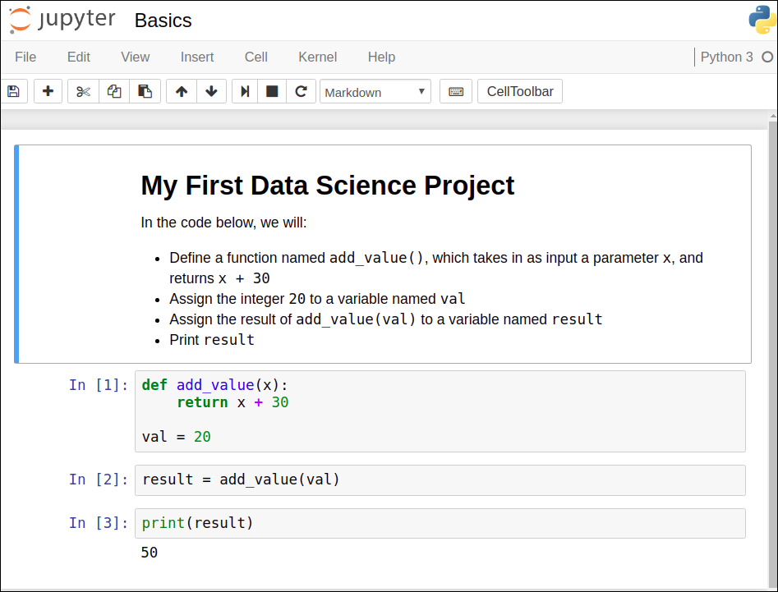Restart the kernel with the refresh icon
This screenshot has height=592, width=778.
pyautogui.click(x=302, y=91)
